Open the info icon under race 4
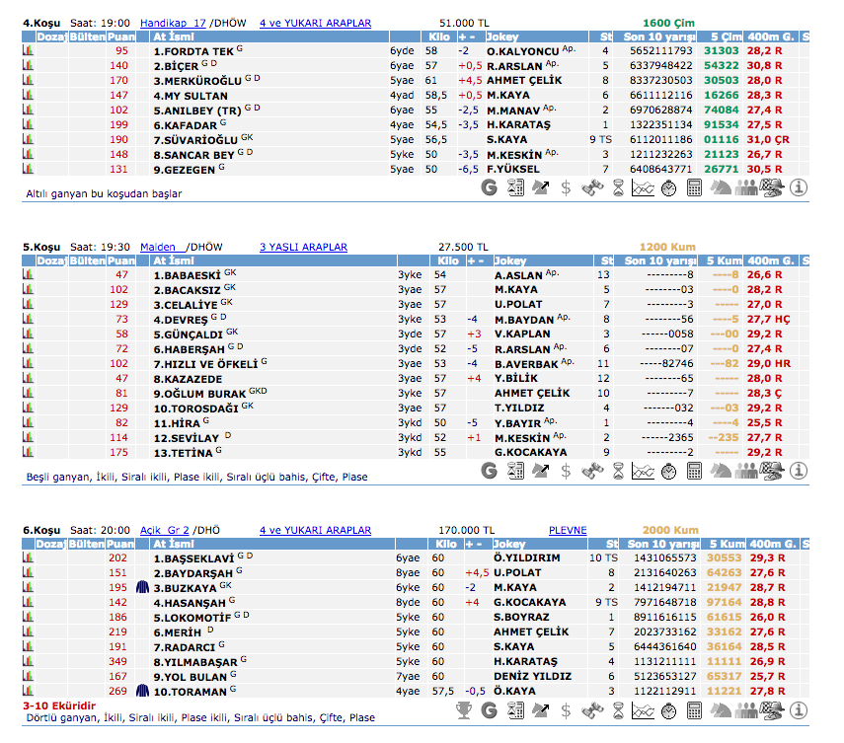The width and height of the screenshot is (844, 743). pyautogui.click(x=799, y=186)
